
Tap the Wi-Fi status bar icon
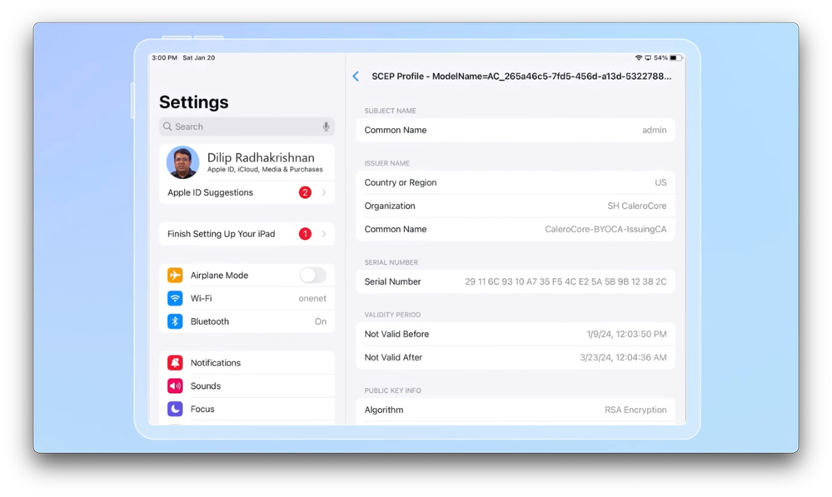[638, 57]
